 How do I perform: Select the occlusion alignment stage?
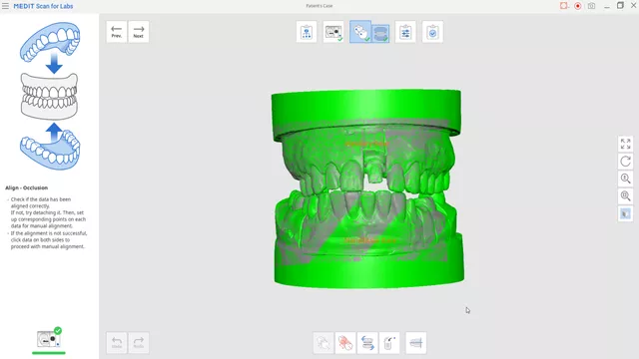(380, 33)
